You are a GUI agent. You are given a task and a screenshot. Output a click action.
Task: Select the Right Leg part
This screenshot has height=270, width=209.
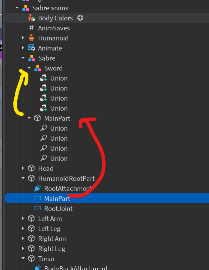tap(52, 249)
